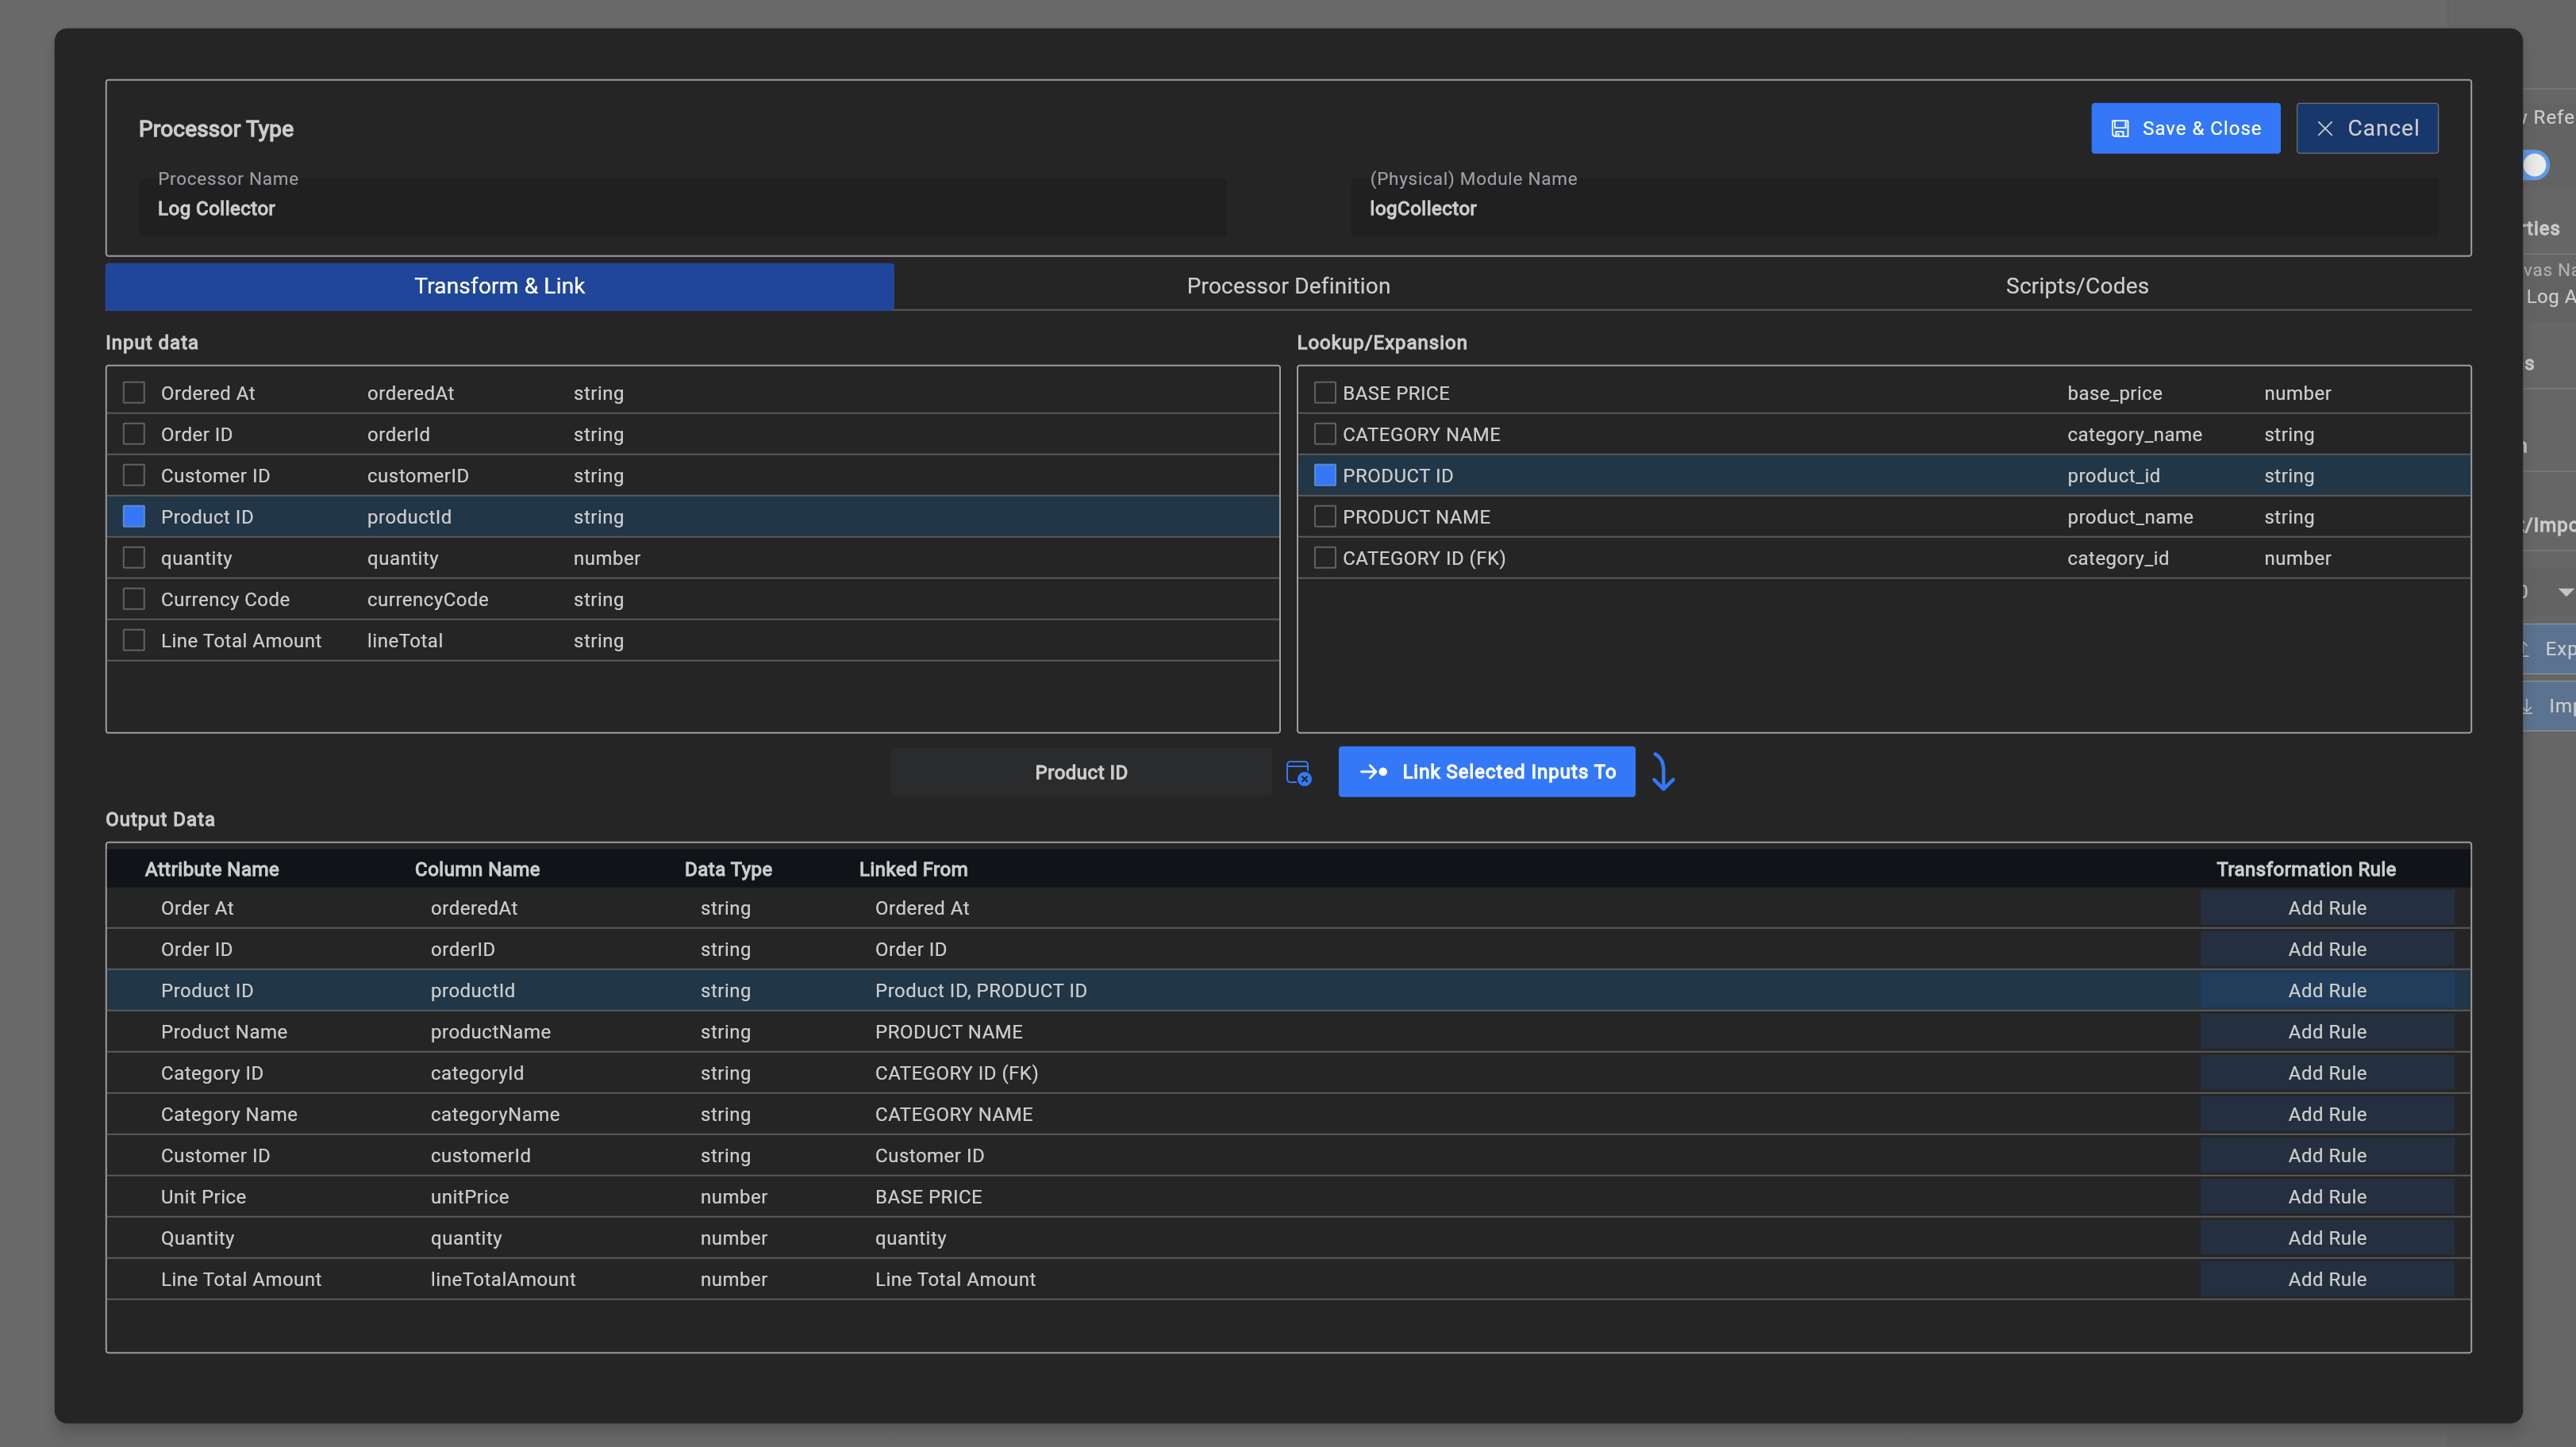Image resolution: width=2576 pixels, height=1447 pixels.
Task: Check the Ordered At input checkbox
Action: (x=134, y=393)
